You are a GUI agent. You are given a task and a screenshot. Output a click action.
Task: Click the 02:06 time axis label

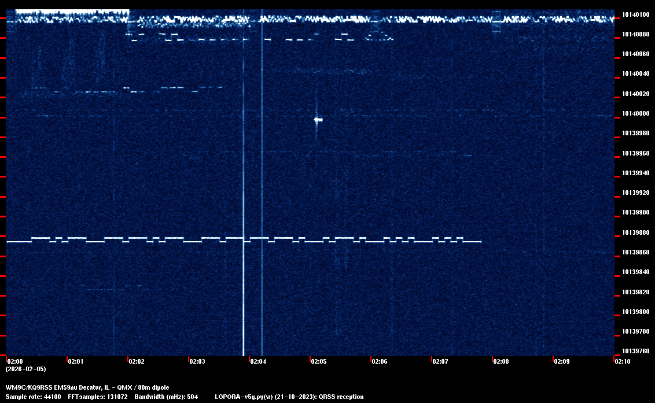[x=380, y=361]
